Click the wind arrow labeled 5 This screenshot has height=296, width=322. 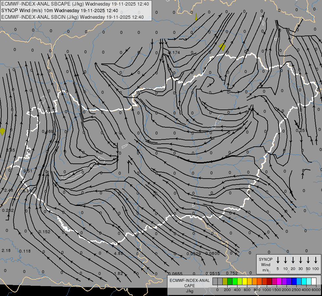point(278,260)
